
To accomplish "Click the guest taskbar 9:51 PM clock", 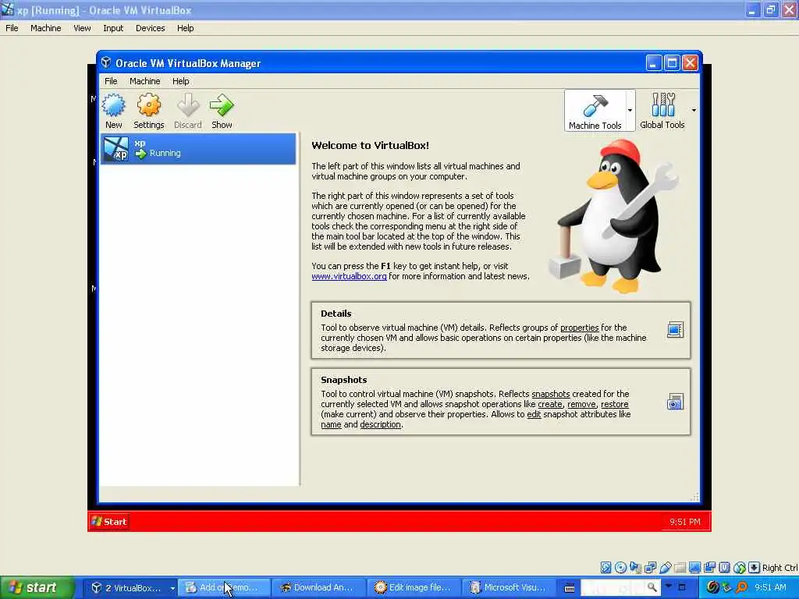I will [685, 522].
